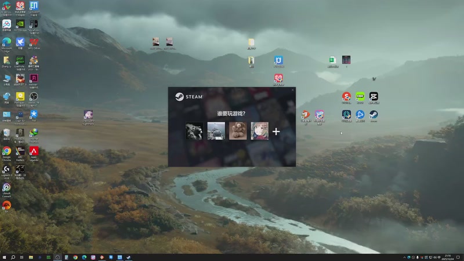Open the notification center in taskbar
The height and width of the screenshot is (261, 464).
[458, 258]
